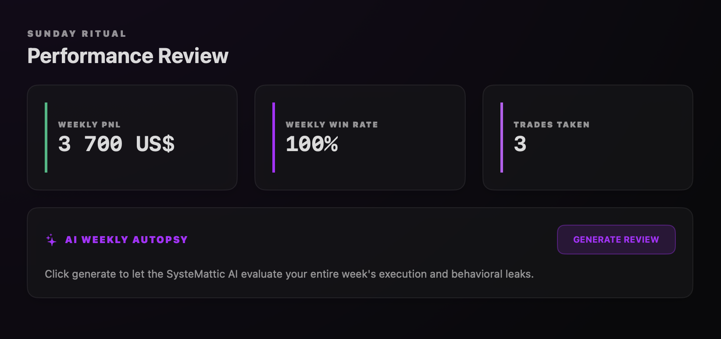Screen dimensions: 721x339
Task: Click the autopsy description text about SysteMattic AI
Action: coord(289,274)
